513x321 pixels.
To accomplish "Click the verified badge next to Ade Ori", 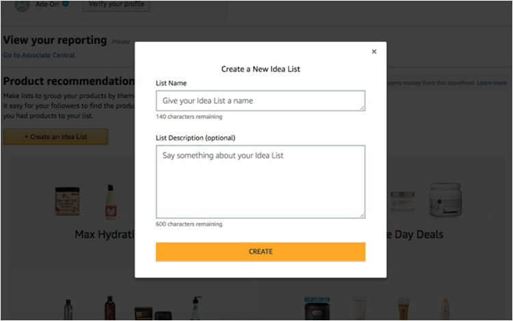I will point(66,3).
